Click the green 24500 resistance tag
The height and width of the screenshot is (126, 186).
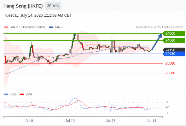coord(174,33)
